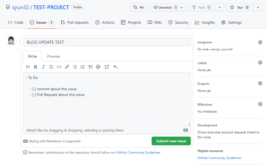Viewport: 267px width, 166px height.
Task: Click the Attach files drop area
Action: coord(107,130)
